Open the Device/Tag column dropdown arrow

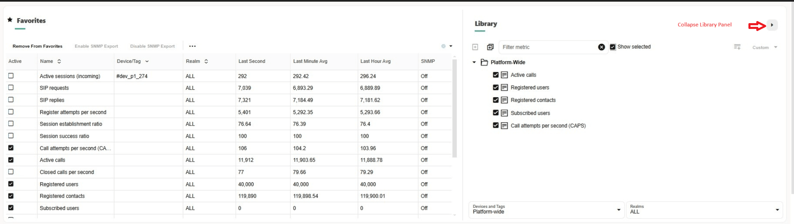click(x=147, y=61)
